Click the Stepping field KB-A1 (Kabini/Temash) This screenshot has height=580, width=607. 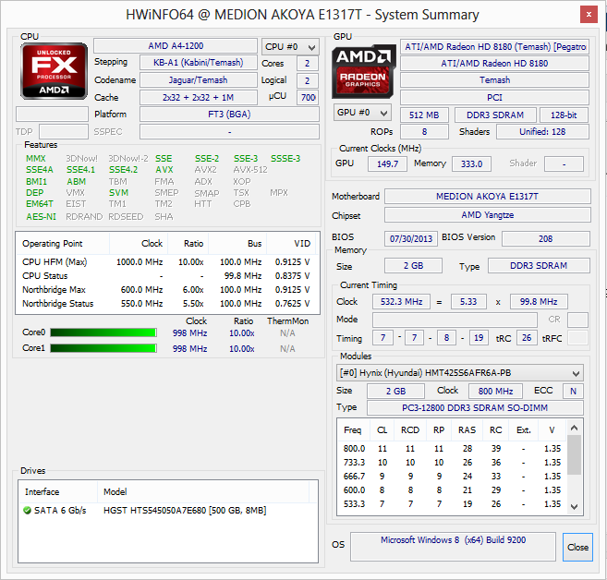coord(199,63)
